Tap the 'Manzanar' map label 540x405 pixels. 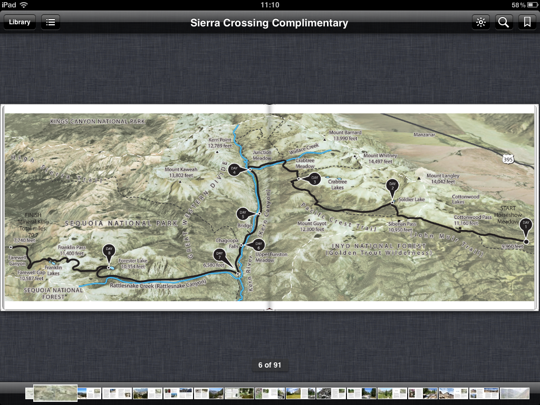pyautogui.click(x=425, y=134)
